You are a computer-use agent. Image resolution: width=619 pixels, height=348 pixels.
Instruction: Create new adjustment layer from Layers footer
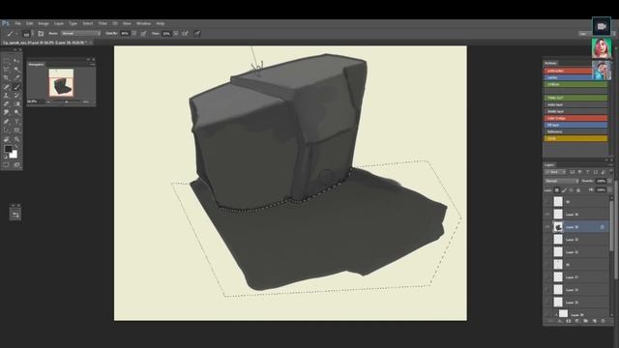577,321
